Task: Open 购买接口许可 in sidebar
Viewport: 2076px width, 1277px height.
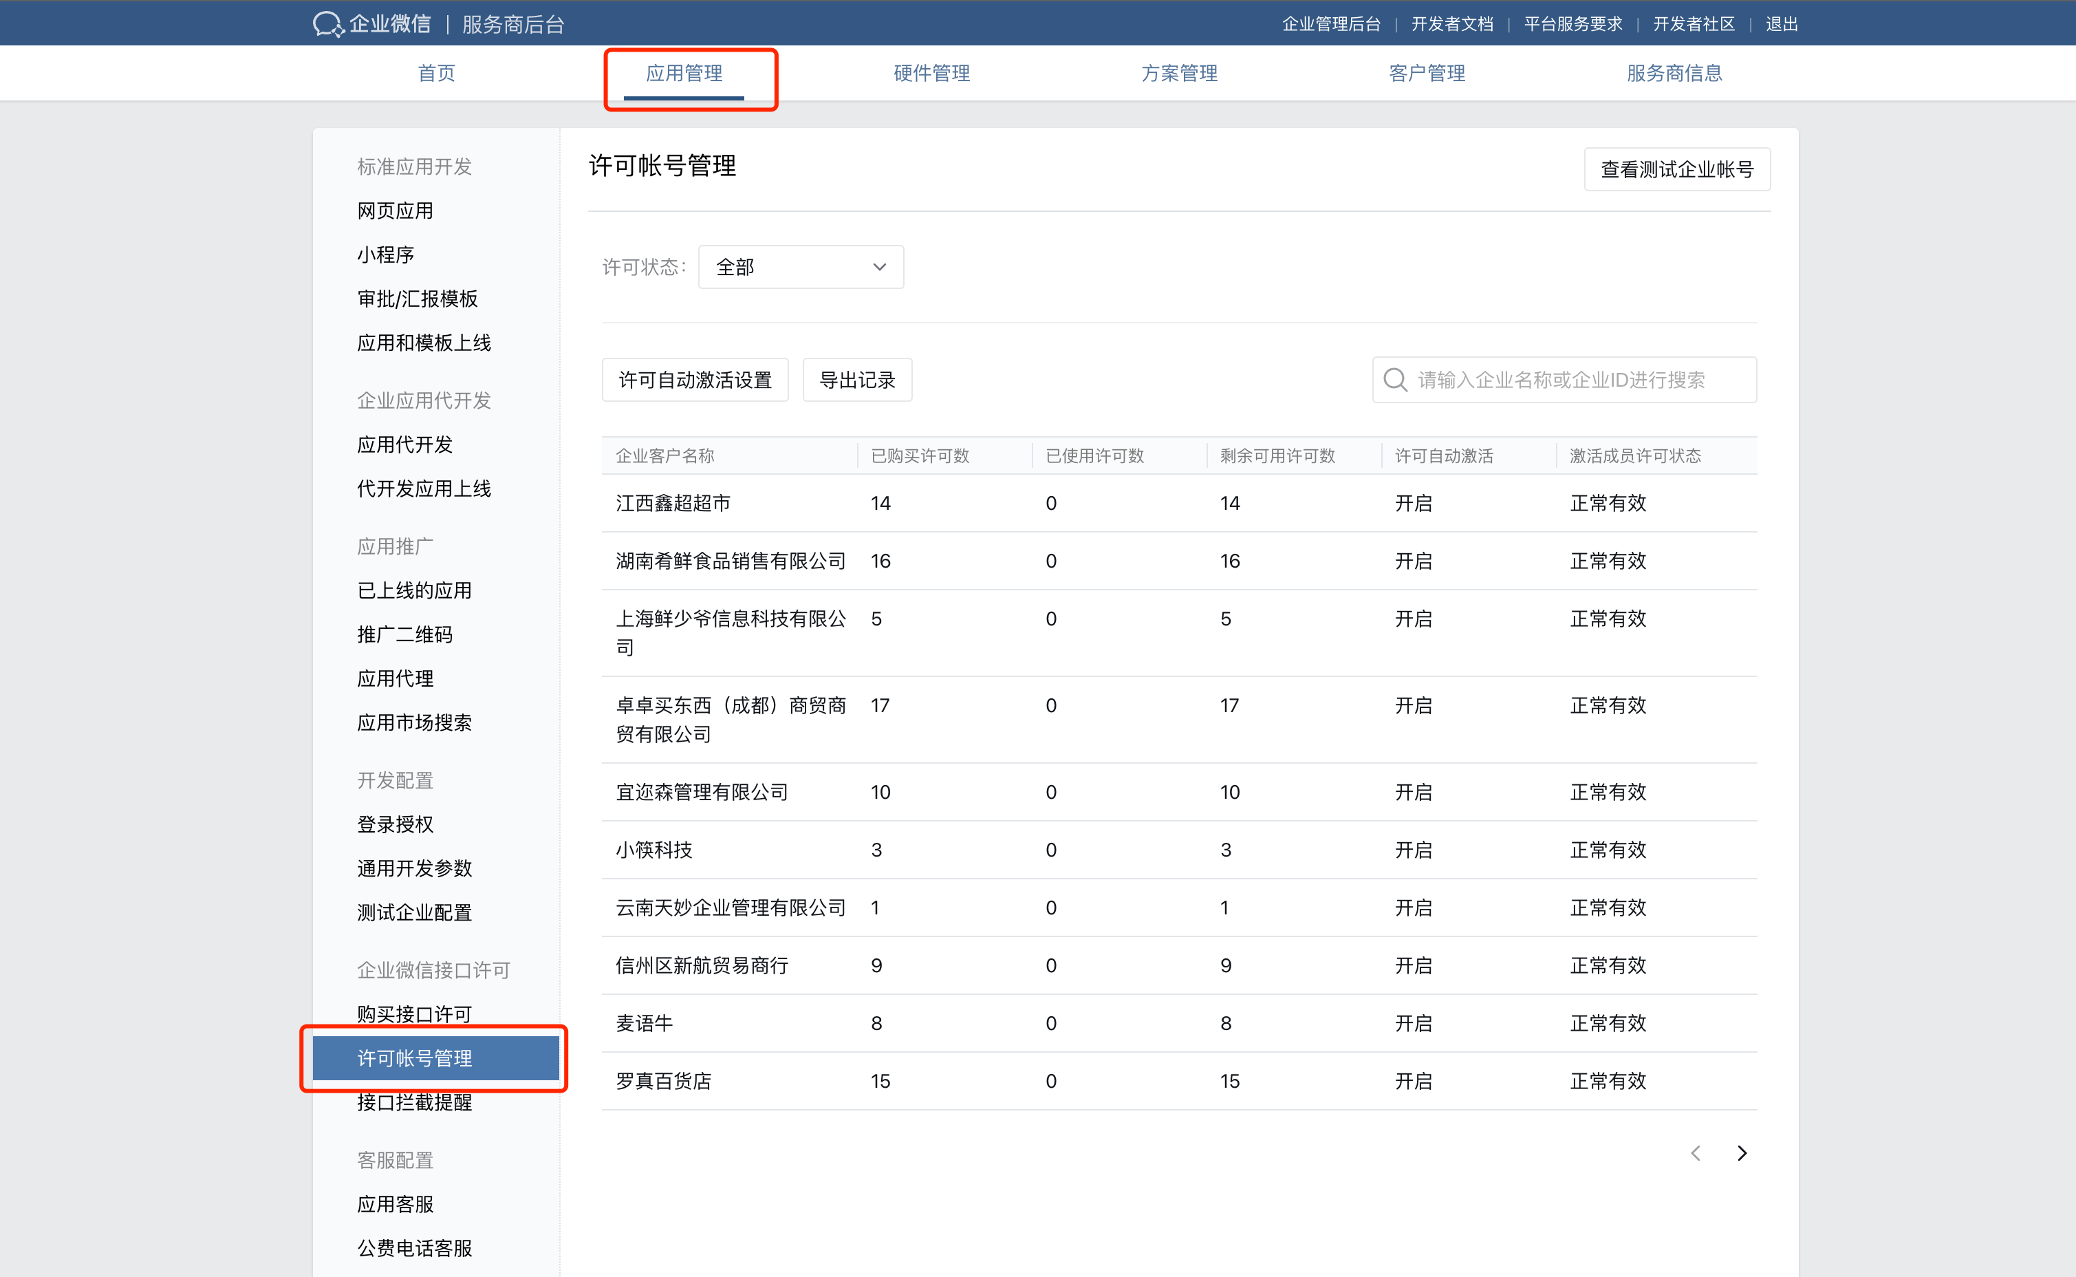Action: click(x=413, y=1013)
